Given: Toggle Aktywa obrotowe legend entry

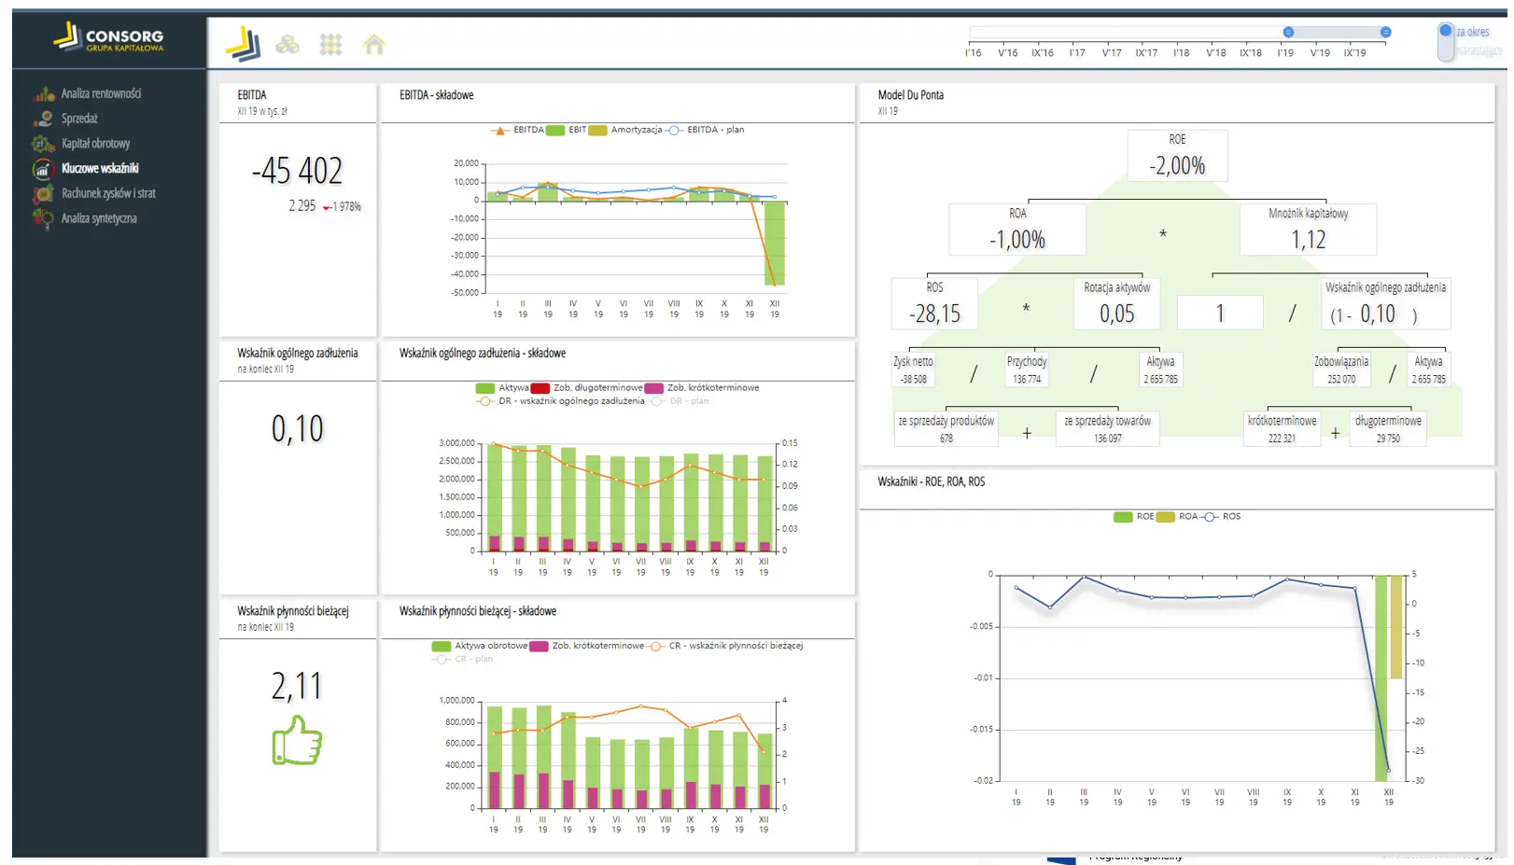Looking at the screenshot, I should 480,646.
